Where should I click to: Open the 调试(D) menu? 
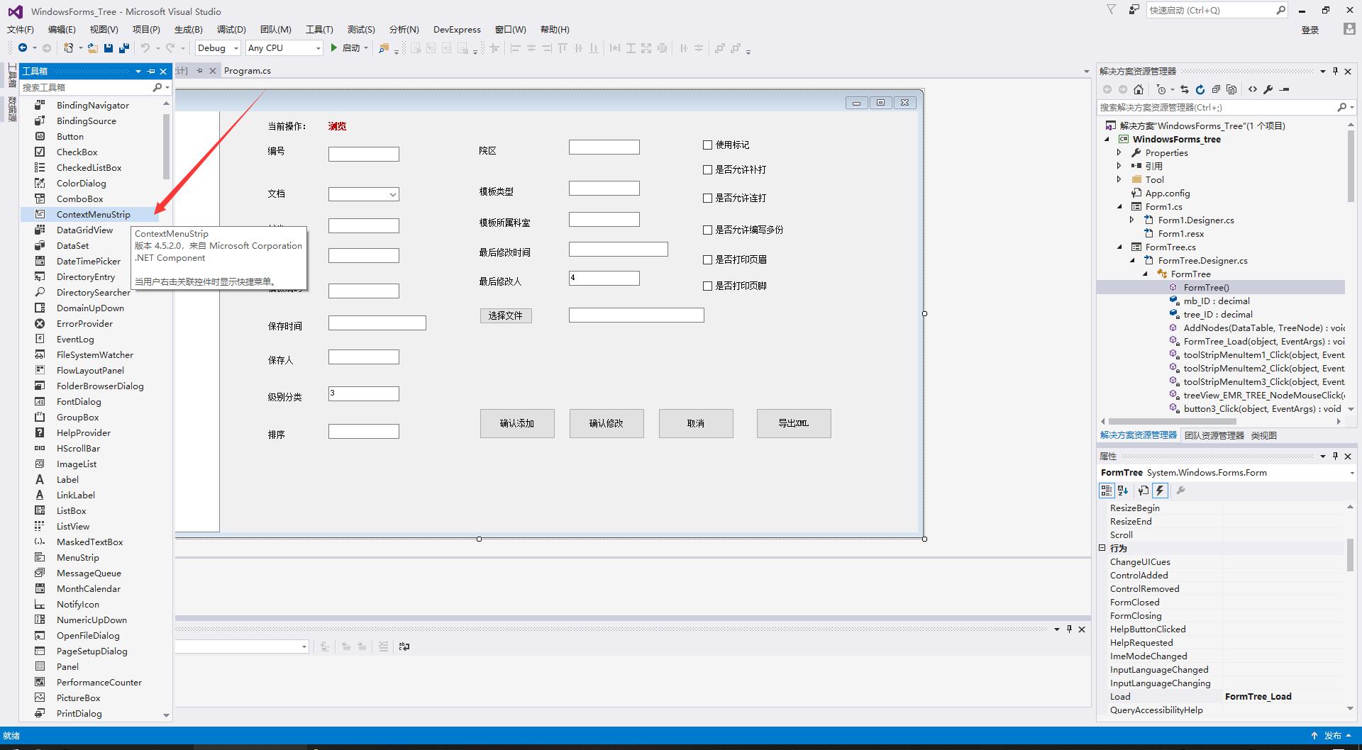(x=231, y=30)
